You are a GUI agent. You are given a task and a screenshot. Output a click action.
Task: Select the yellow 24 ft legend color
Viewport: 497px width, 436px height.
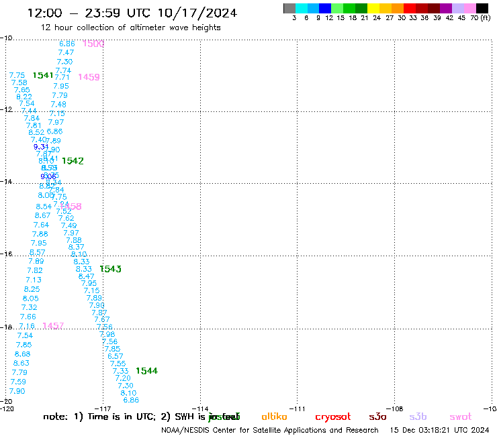tap(373, 8)
